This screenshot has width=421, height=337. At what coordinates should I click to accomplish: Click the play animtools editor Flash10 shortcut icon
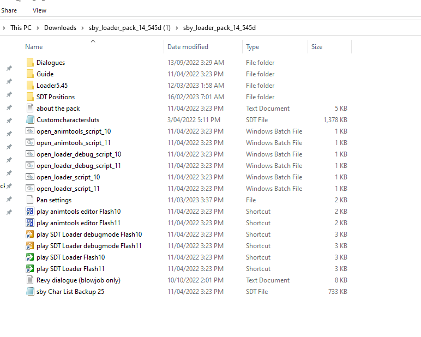coord(30,212)
